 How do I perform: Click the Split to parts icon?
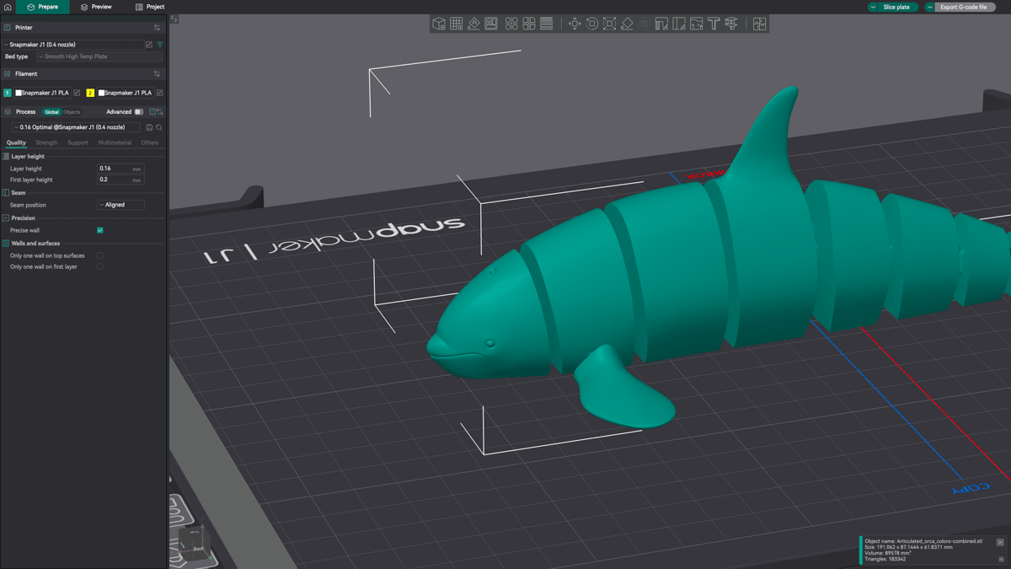(529, 24)
